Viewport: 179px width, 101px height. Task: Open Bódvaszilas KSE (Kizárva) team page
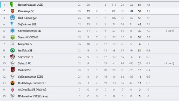click(33, 96)
